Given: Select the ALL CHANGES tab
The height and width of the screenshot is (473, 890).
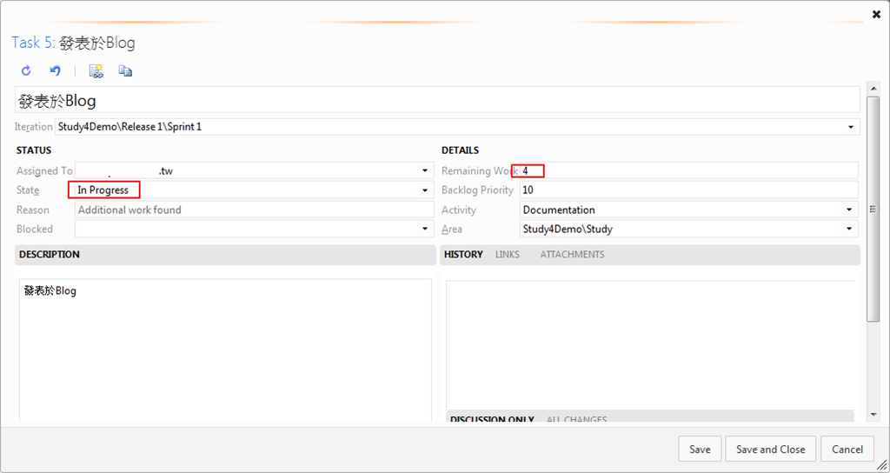Looking at the screenshot, I should tap(577, 419).
